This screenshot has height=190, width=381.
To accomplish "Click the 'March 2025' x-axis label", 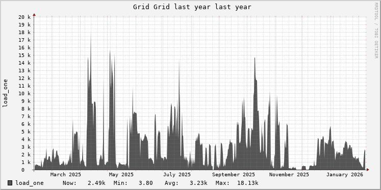I will click(x=66, y=175).
